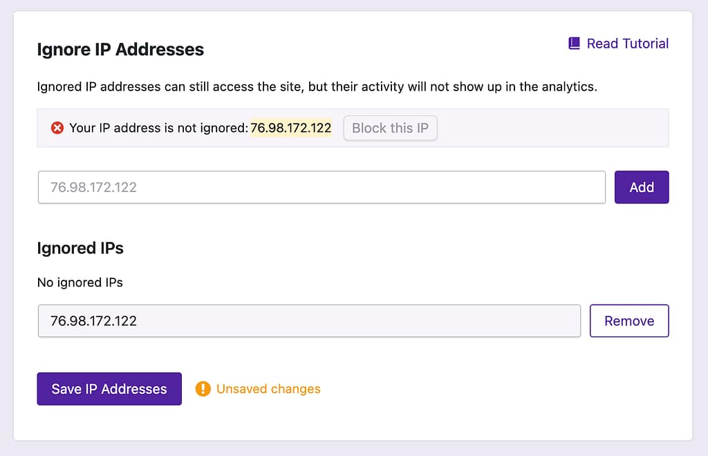Click the orange unsaved changes warning icon

coord(203,389)
